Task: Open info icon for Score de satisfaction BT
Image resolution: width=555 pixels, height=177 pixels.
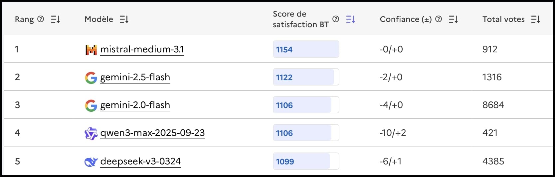Action: pyautogui.click(x=336, y=19)
